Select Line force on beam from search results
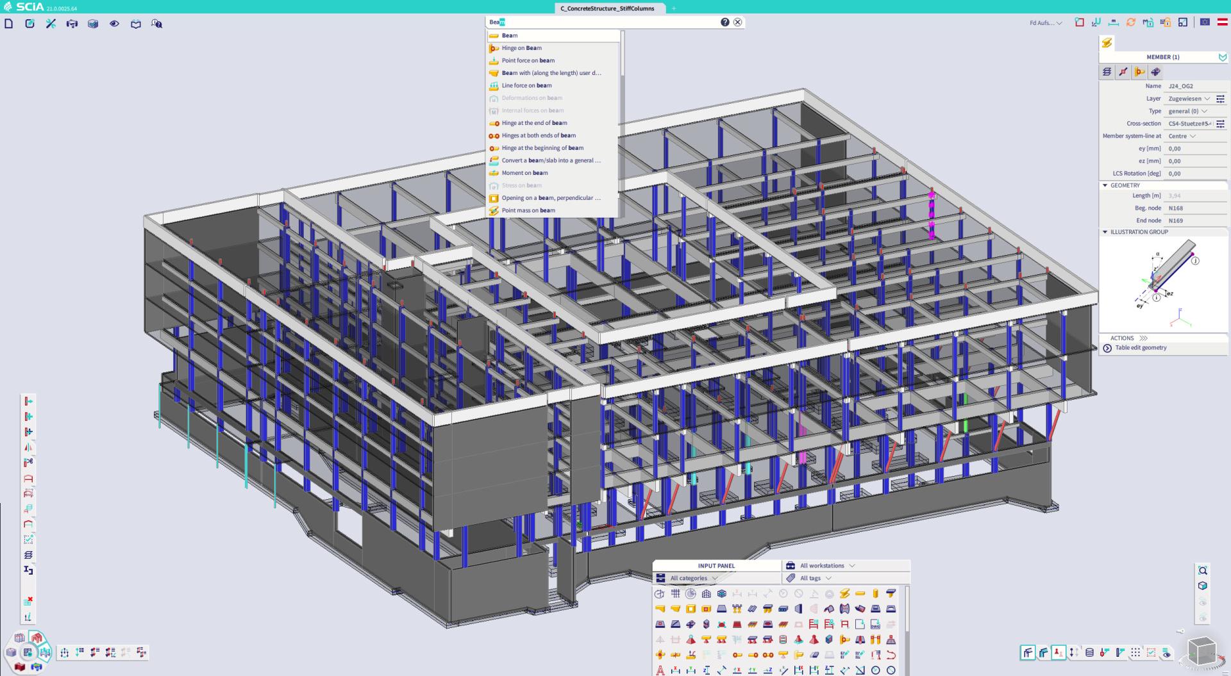 point(527,85)
